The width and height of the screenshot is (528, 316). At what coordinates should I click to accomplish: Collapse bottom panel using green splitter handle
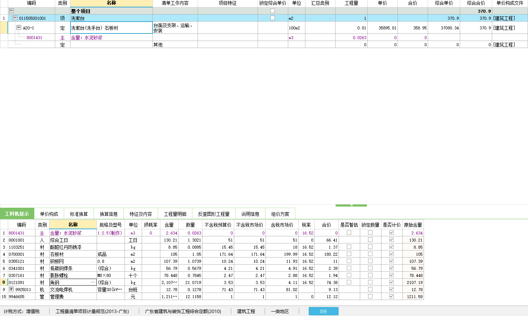pyautogui.click(x=351, y=205)
